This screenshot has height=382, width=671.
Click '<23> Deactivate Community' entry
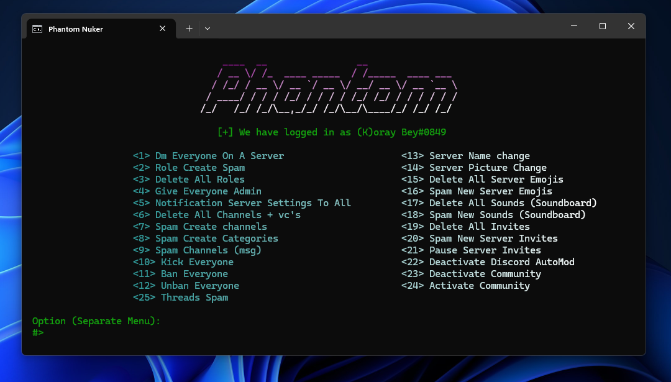point(471,274)
